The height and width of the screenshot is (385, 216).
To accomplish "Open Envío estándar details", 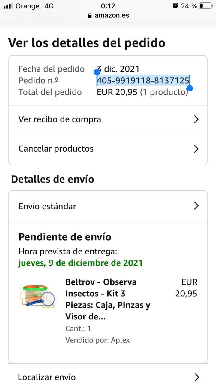I will coord(47,206).
